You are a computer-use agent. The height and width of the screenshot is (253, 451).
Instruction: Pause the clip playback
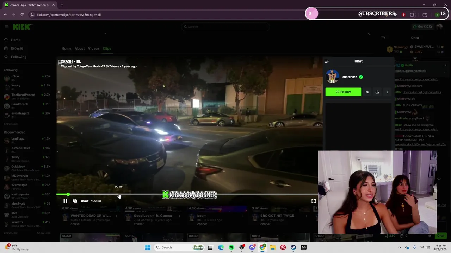(65, 201)
